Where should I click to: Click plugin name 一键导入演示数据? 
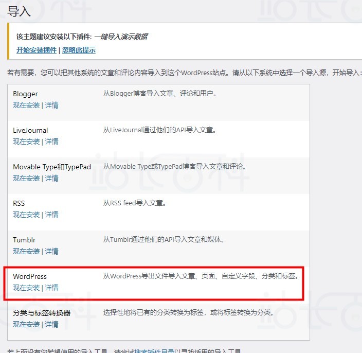point(121,37)
